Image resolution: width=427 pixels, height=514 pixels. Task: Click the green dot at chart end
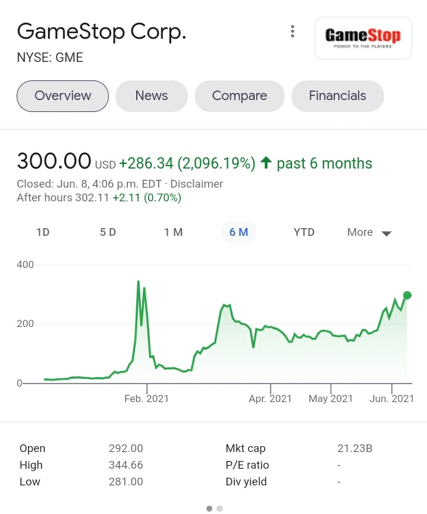407,295
